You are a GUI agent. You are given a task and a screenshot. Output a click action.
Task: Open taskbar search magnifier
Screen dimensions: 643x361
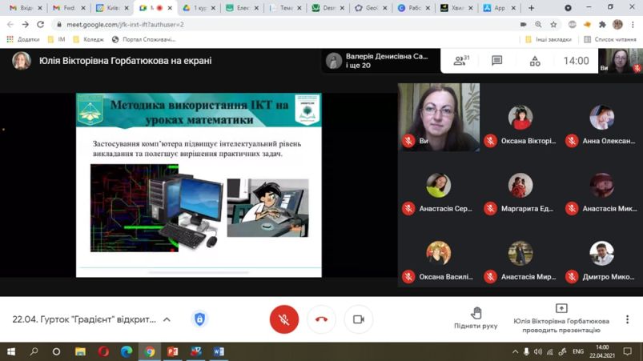tap(34, 351)
